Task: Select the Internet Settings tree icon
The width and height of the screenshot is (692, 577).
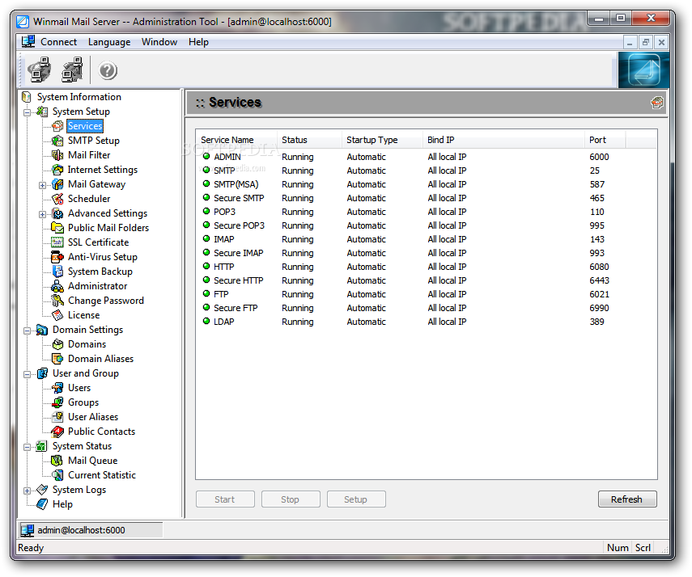Action: (x=57, y=170)
